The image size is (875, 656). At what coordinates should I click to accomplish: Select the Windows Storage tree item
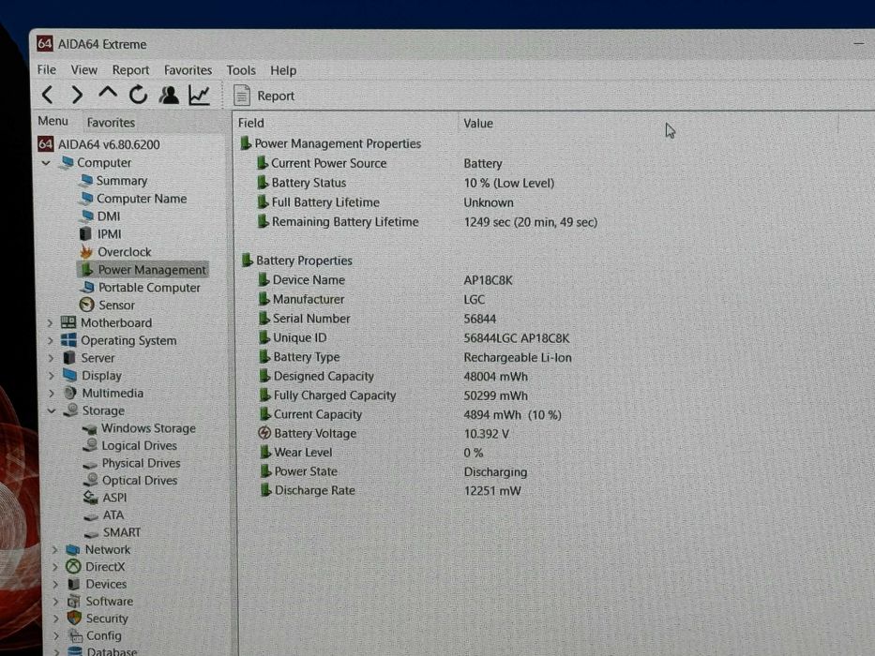pyautogui.click(x=139, y=428)
